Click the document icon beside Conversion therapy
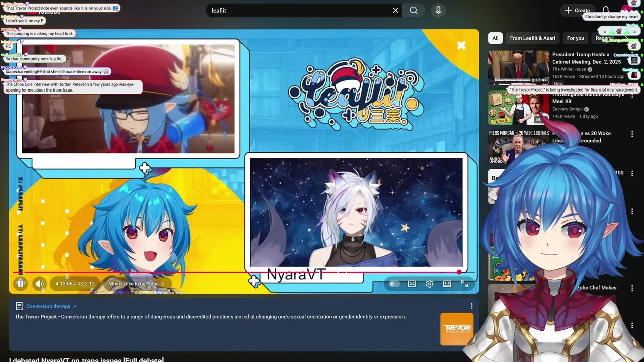 pyautogui.click(x=19, y=306)
